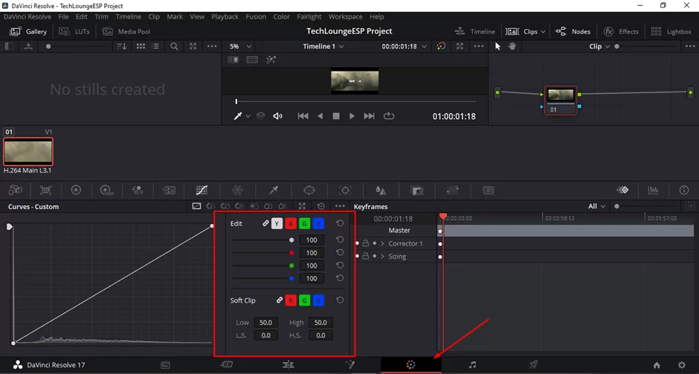
Task: Toggle the Y luminance channel button
Action: click(x=277, y=223)
